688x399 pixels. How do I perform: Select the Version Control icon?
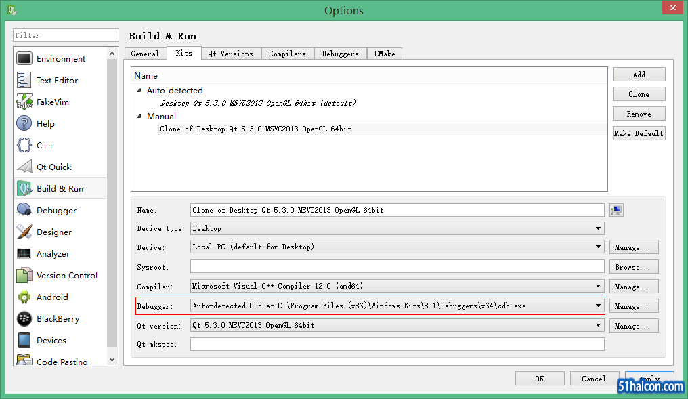point(24,275)
